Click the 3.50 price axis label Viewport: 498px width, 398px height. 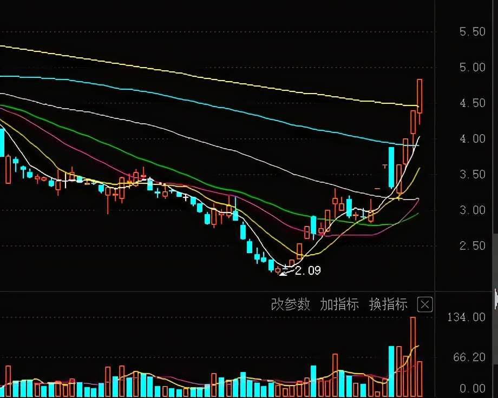(472, 175)
